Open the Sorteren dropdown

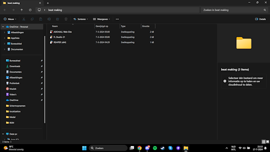81,19
